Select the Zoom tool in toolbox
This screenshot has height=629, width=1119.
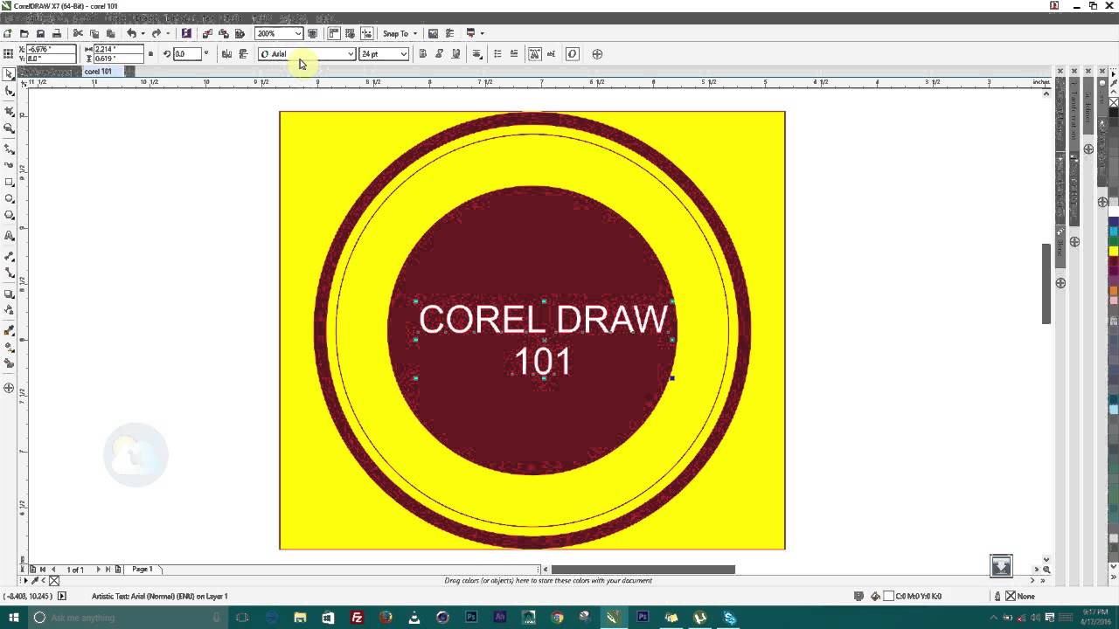click(10, 128)
